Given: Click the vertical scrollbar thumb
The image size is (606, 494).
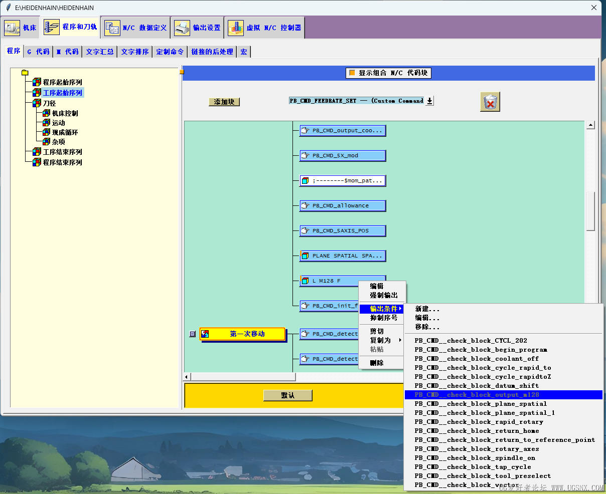Looking at the screenshot, I should 590,210.
